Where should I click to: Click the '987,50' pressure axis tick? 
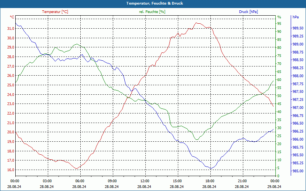(298, 92)
